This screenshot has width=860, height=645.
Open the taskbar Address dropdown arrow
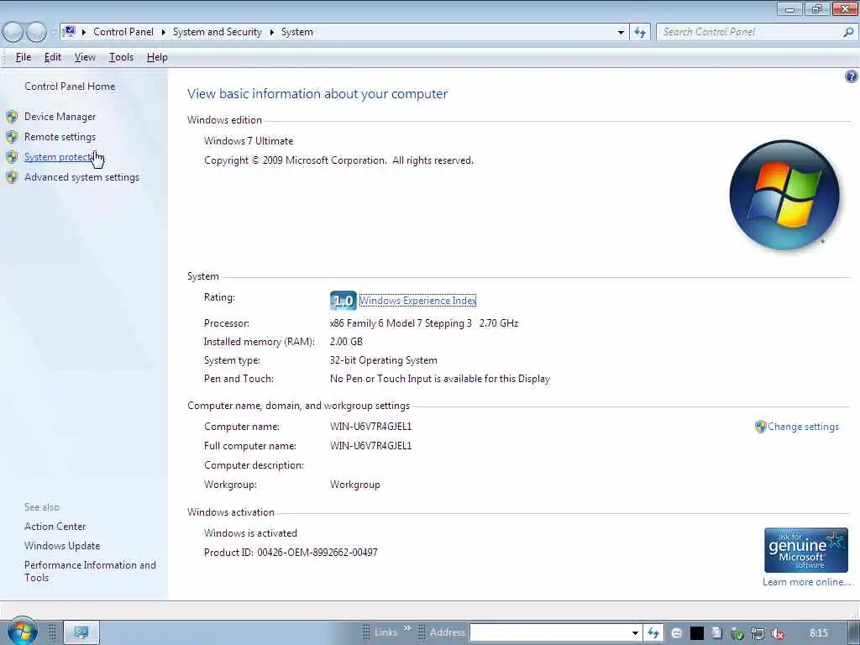635,633
